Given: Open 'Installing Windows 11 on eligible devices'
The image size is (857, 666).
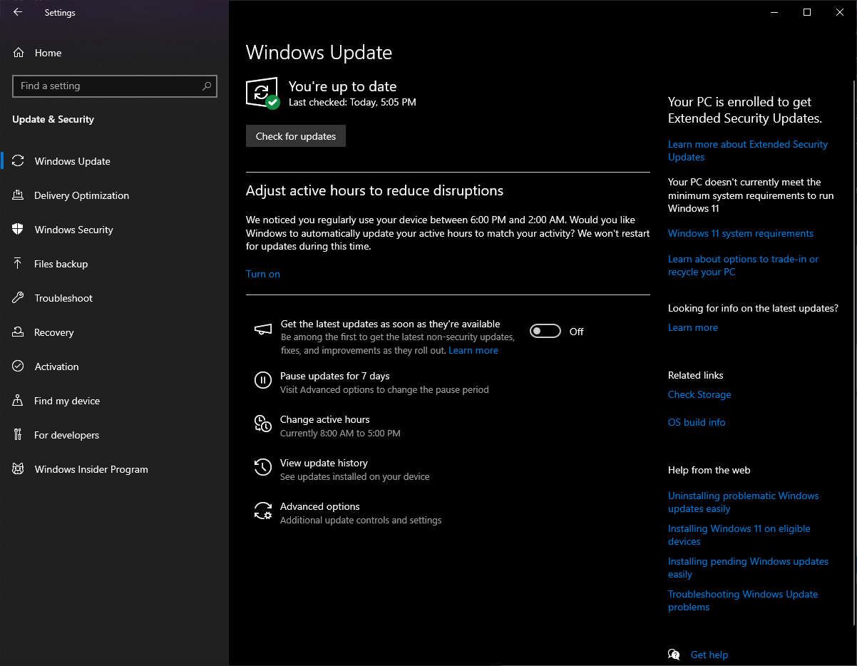Looking at the screenshot, I should point(739,535).
